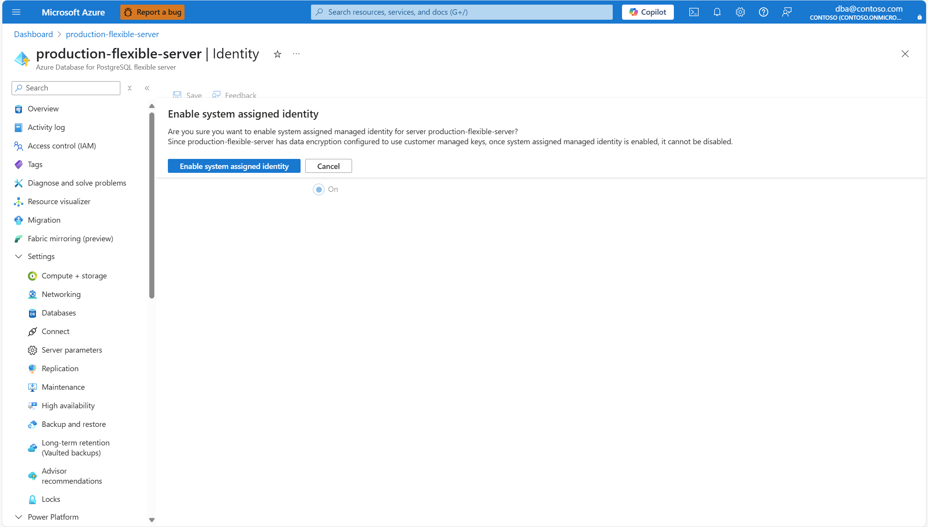The height and width of the screenshot is (527, 928).
Task: Collapse the Settings section
Action: [x=19, y=256]
